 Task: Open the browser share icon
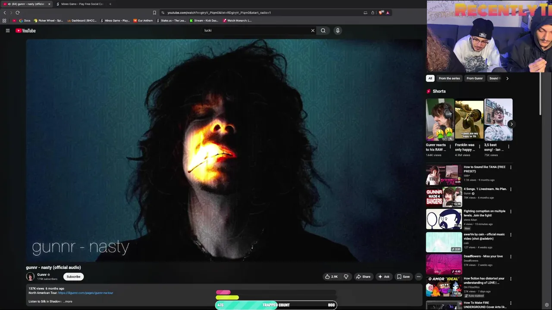point(373,12)
